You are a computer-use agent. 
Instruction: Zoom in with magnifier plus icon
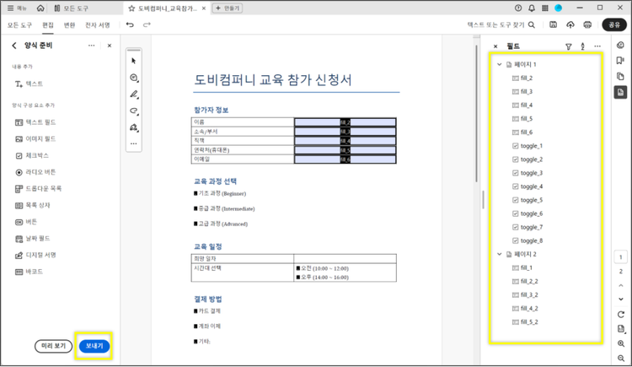pyautogui.click(x=621, y=343)
